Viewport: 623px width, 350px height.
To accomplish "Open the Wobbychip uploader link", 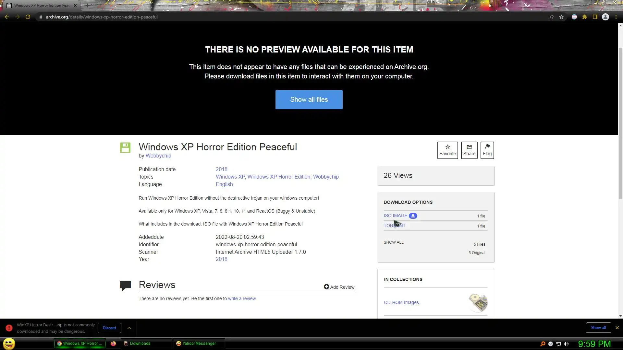I will coord(158,156).
